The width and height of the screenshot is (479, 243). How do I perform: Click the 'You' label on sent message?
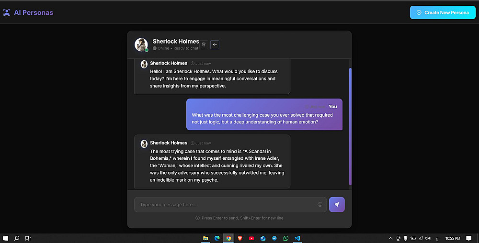333,106
